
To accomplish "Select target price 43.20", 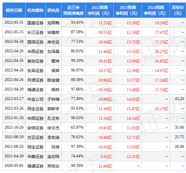I will [x=179, y=99].
